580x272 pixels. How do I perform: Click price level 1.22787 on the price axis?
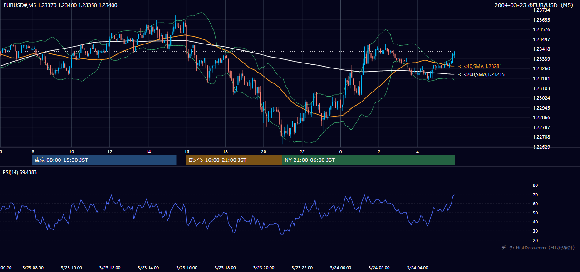[x=541, y=127]
